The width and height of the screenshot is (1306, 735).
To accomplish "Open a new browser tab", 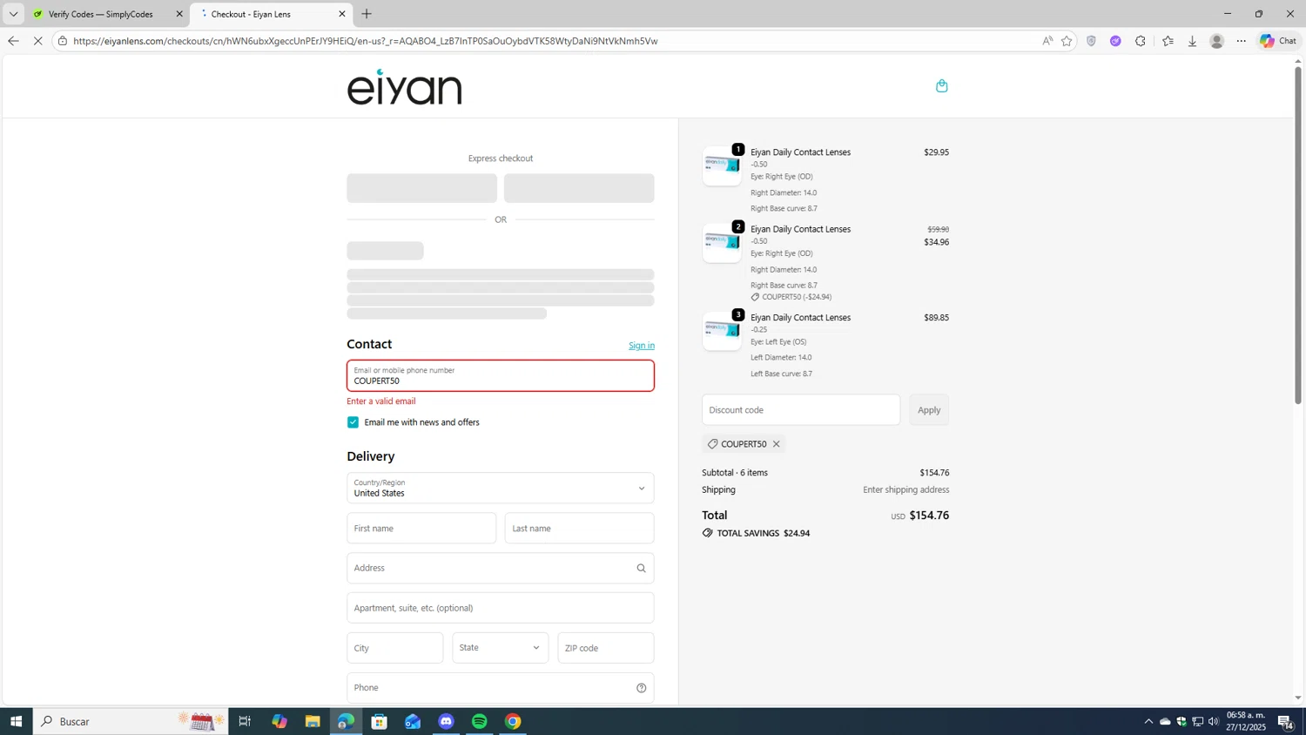I will (x=367, y=14).
